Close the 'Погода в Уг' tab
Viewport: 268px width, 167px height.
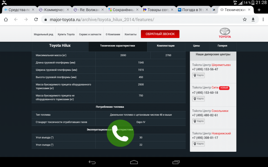coord(207,10)
